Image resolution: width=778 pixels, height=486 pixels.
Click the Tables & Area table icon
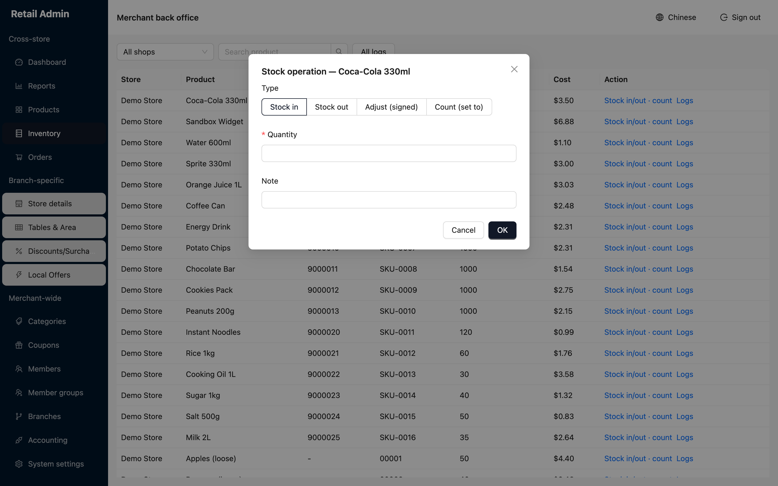coord(19,227)
